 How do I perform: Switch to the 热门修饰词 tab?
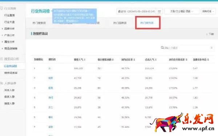point(147,23)
